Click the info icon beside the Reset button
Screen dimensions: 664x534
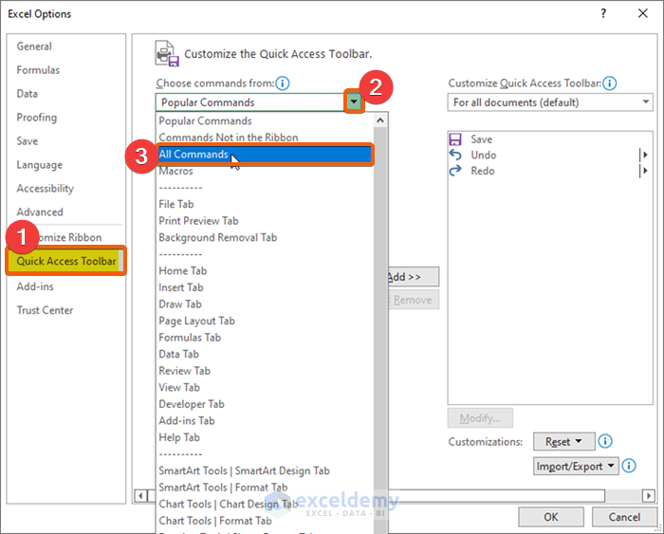pyautogui.click(x=605, y=441)
